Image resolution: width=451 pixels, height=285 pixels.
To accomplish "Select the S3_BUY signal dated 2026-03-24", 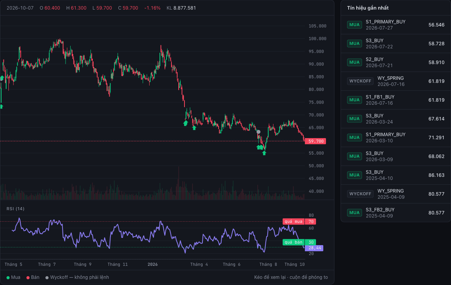I will click(x=395, y=119).
